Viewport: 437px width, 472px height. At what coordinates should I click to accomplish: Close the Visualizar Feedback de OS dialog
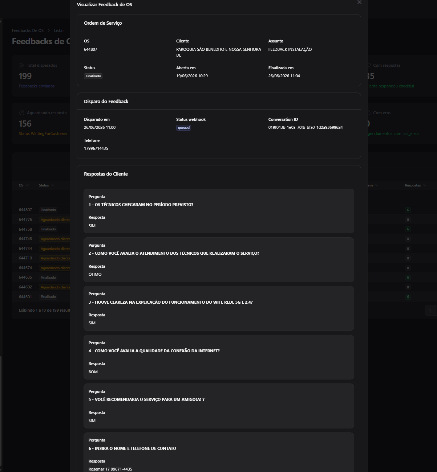pyautogui.click(x=359, y=2)
